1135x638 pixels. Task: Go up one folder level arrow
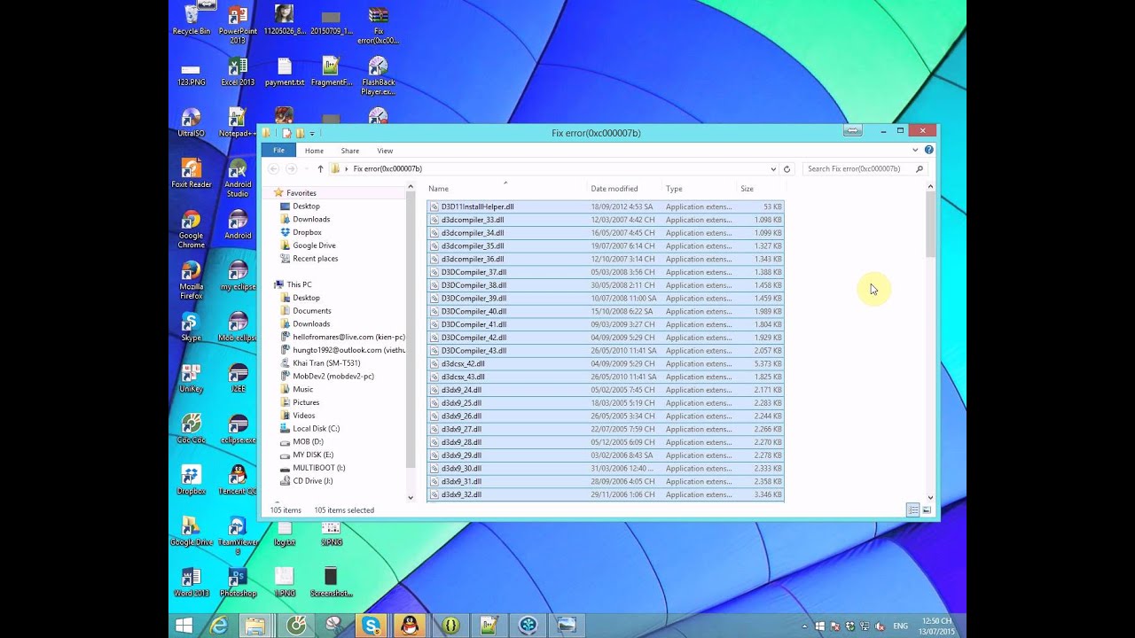pyautogui.click(x=320, y=168)
